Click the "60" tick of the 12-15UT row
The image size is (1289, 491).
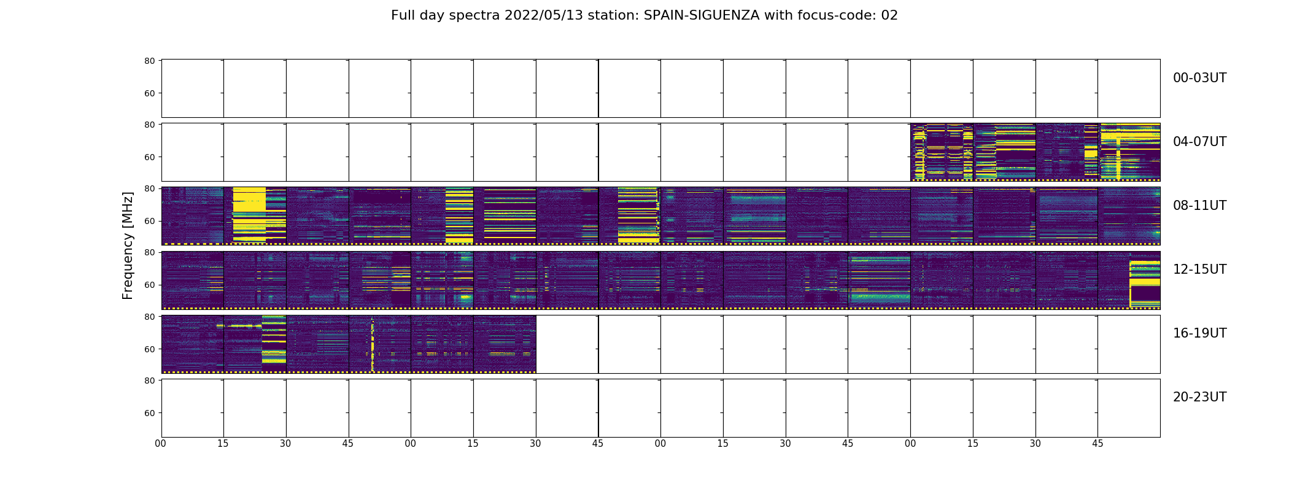(x=149, y=285)
